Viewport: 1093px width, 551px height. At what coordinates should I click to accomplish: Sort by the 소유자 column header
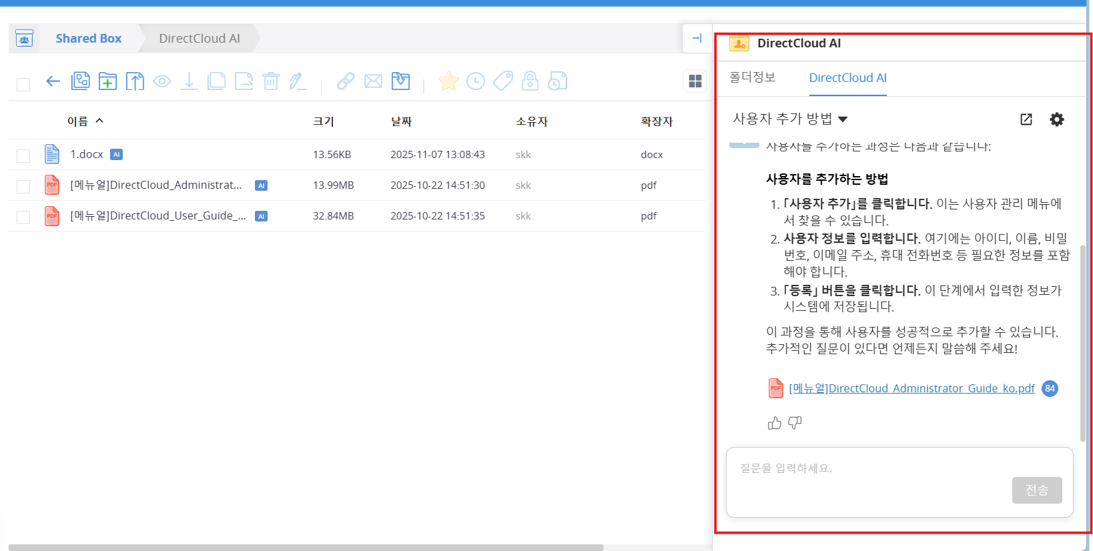(x=532, y=121)
